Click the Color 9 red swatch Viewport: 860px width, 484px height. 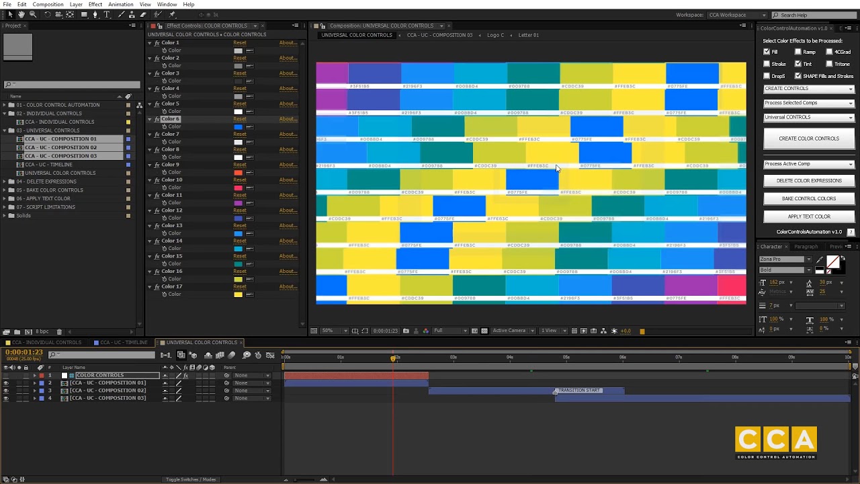238,173
